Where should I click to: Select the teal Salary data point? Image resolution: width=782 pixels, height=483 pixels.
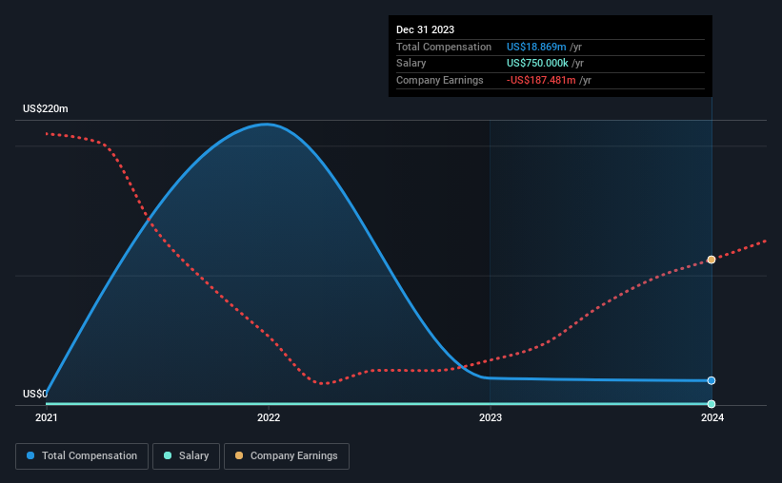tap(712, 404)
